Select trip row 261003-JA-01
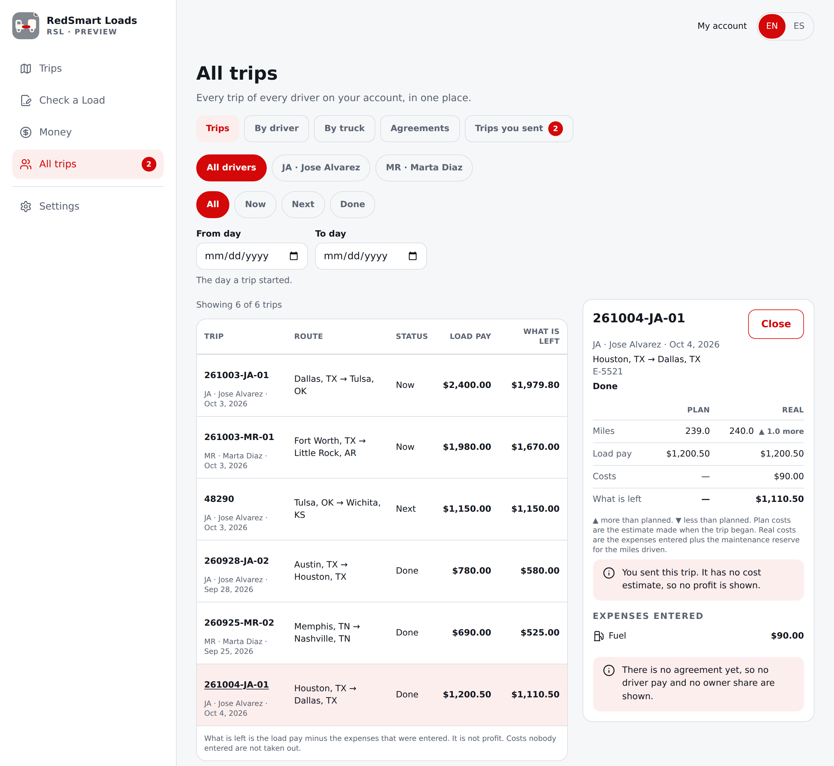Viewport: 834px width, 766px height. (x=382, y=385)
